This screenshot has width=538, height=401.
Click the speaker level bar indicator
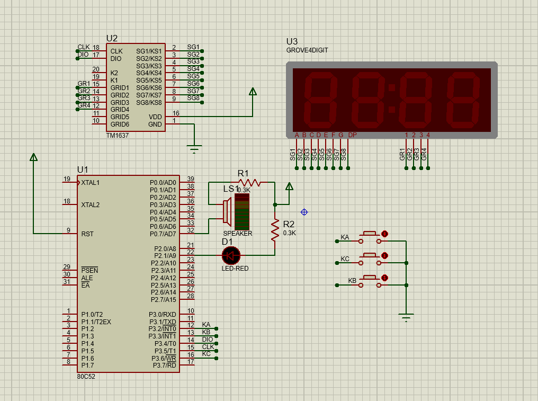pyautogui.click(x=241, y=211)
